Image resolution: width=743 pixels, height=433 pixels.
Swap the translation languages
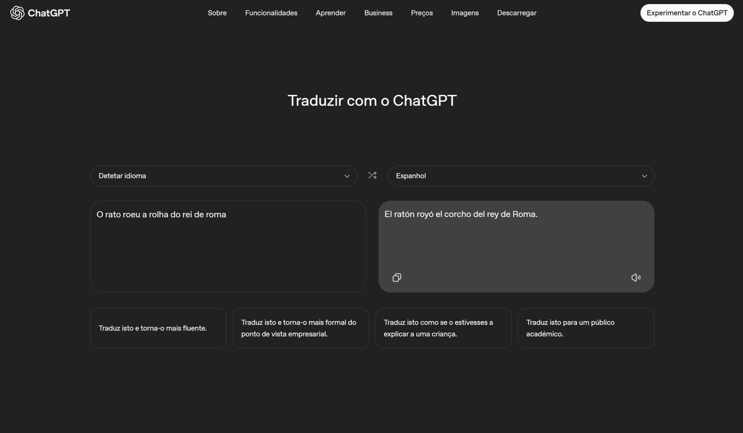click(372, 175)
